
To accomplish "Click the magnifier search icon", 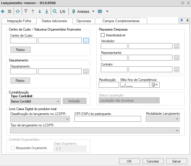I will click(55, 12).
